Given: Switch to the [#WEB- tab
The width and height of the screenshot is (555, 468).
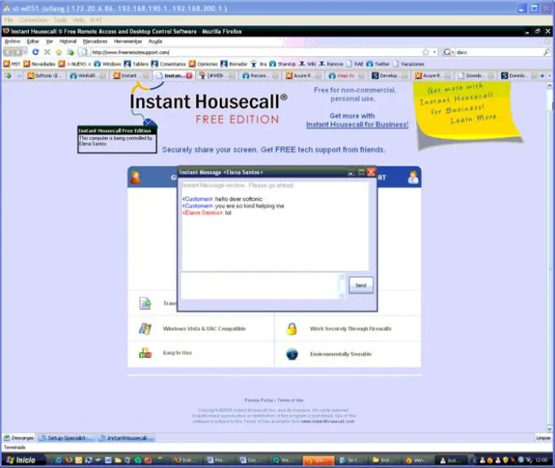Looking at the screenshot, I should click(217, 75).
